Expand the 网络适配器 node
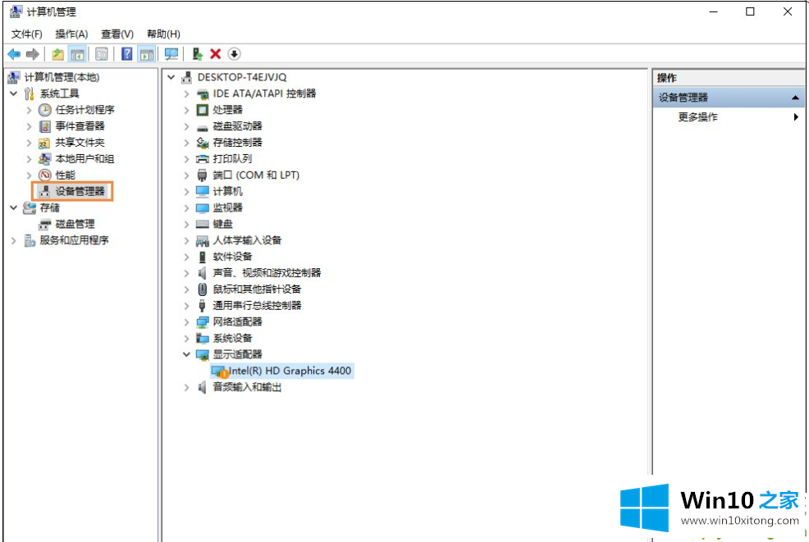The width and height of the screenshot is (809, 542). click(x=187, y=322)
